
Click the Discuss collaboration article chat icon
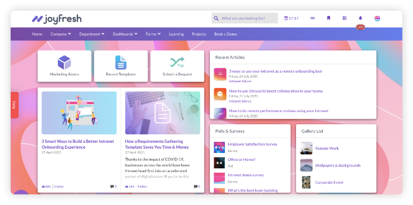pyautogui.click(x=220, y=94)
